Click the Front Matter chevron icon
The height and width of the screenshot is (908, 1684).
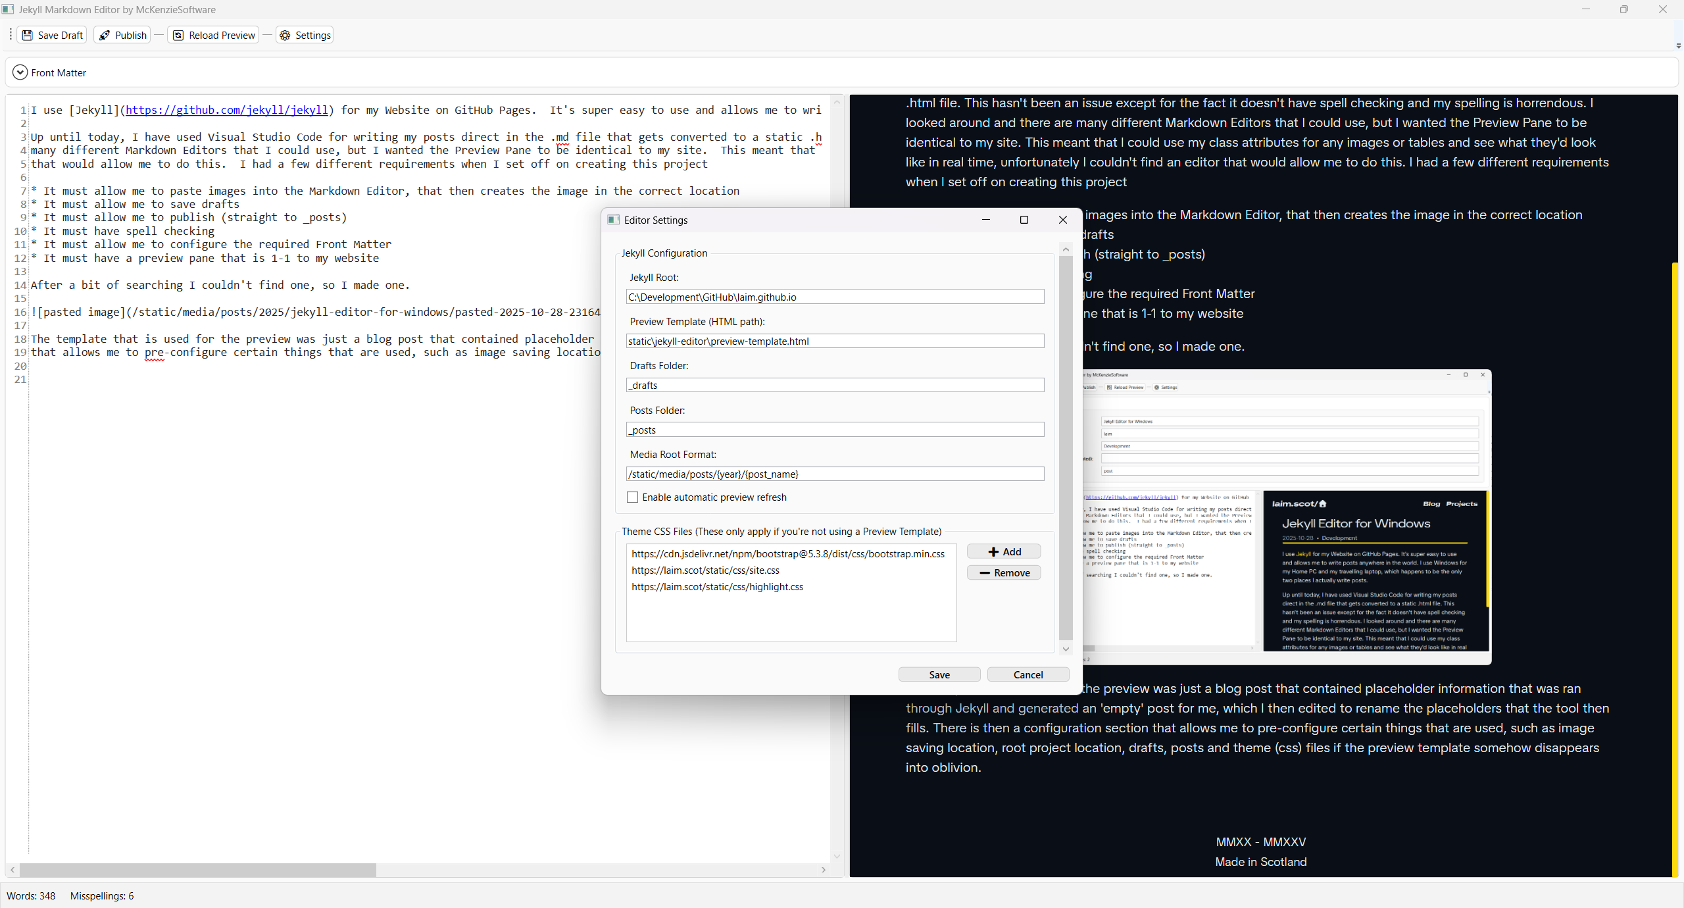pos(19,72)
